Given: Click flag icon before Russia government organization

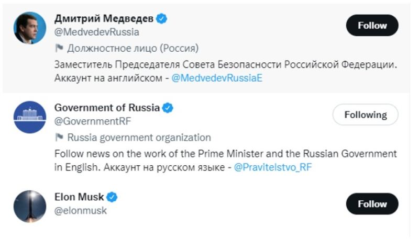Looking at the screenshot, I should (59, 138).
